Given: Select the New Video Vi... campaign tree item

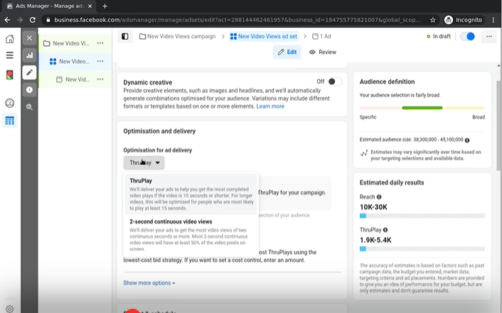Looking at the screenshot, I should (75, 43).
